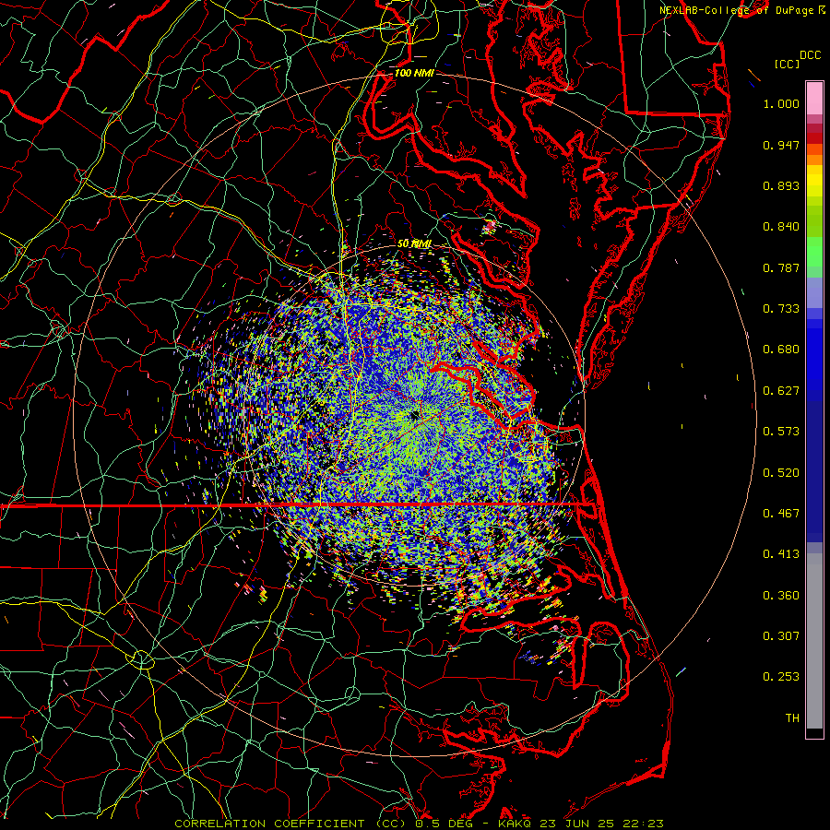Click the 0.307 legend value
This screenshot has width=830, height=830.
[x=781, y=636]
